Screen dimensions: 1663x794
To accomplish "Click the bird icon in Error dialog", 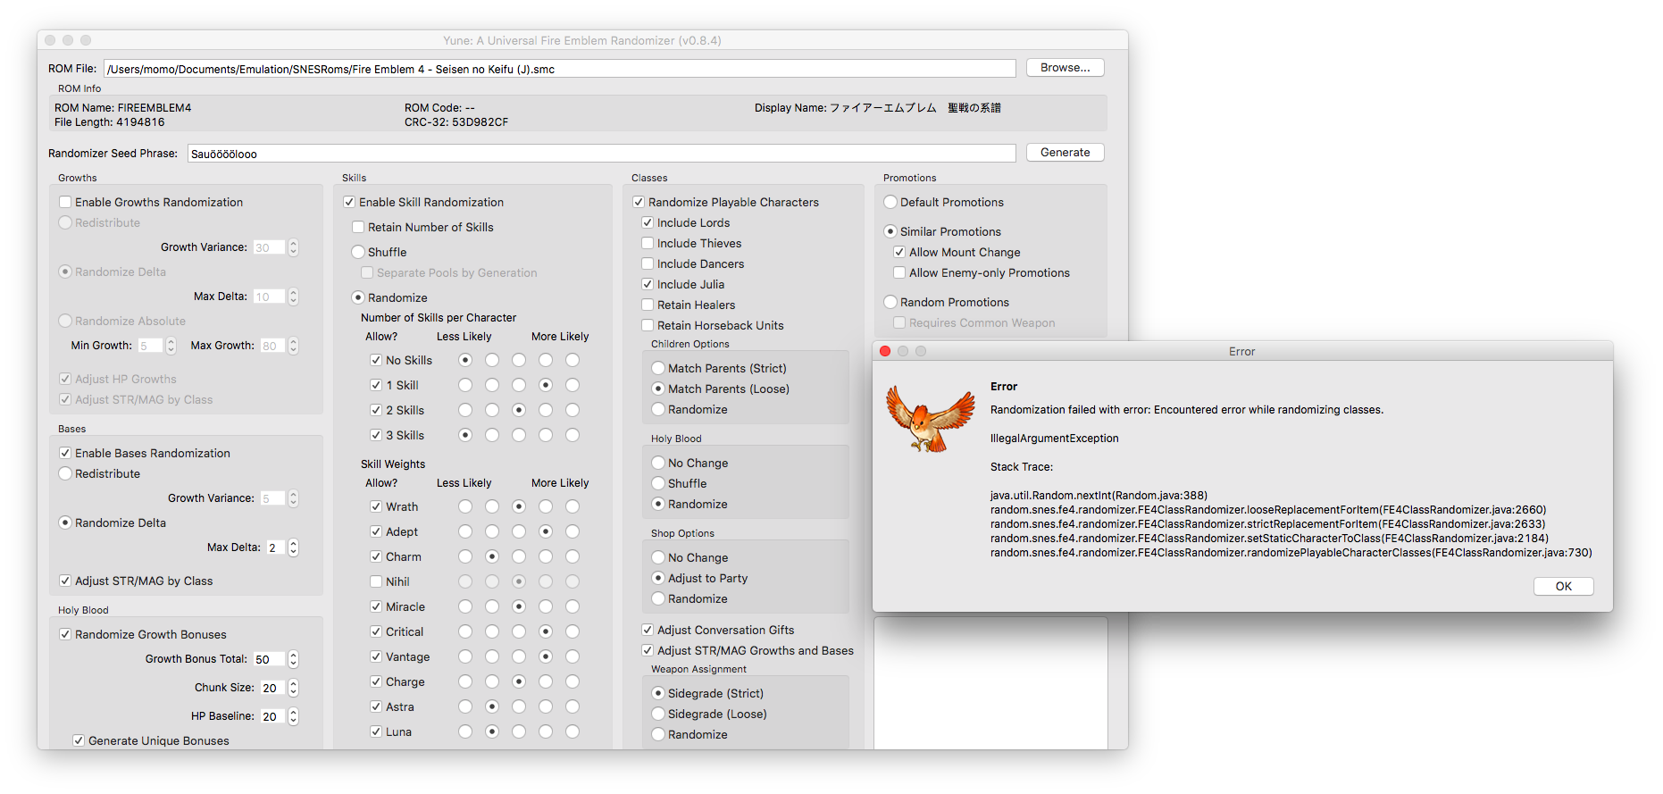I will coord(931,419).
